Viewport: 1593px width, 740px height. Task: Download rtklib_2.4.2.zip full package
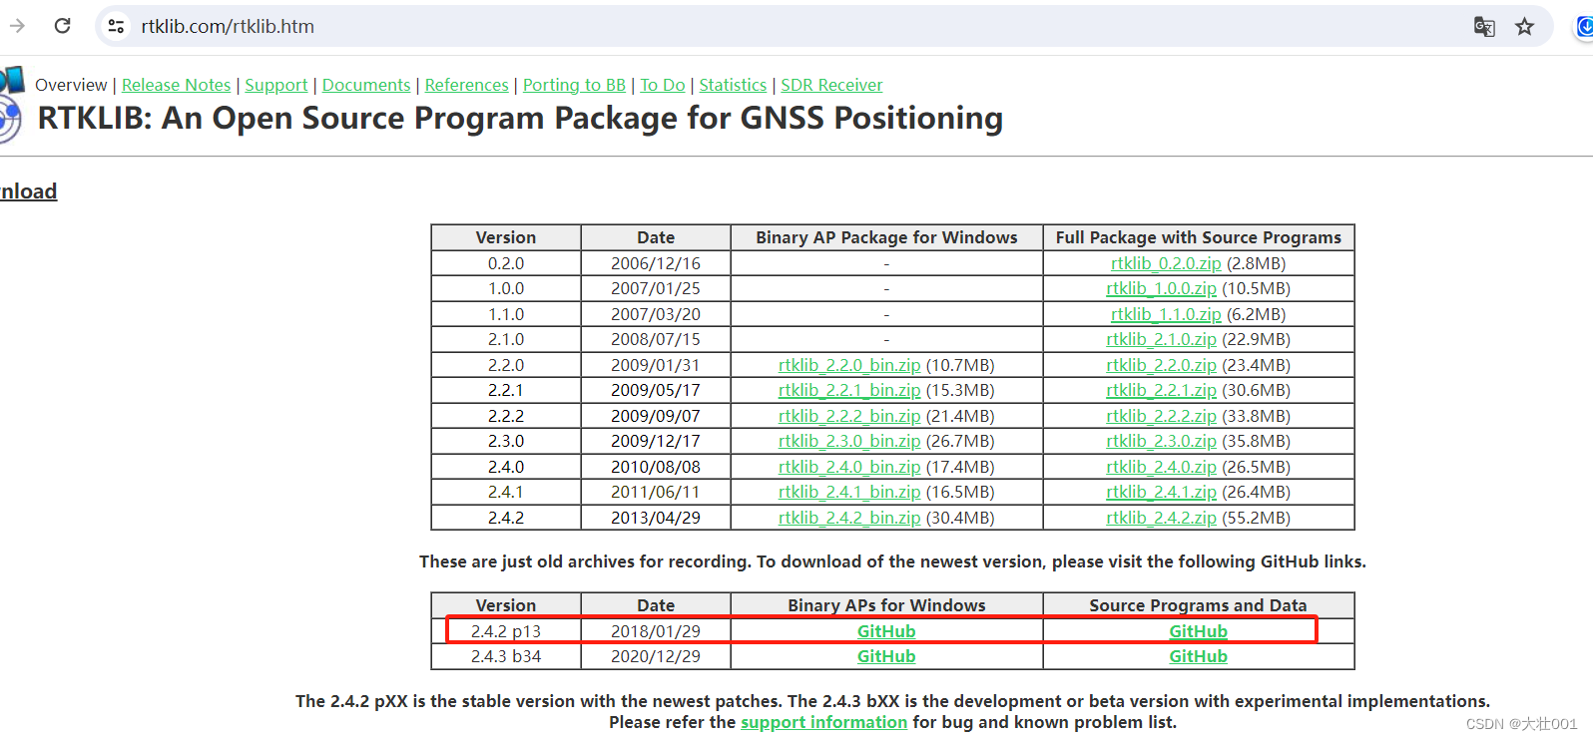click(1161, 518)
